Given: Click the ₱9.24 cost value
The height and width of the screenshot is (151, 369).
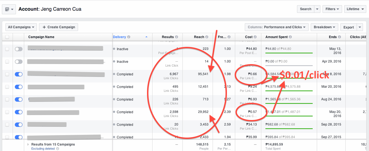Looking at the screenshot, I should pos(253,87).
